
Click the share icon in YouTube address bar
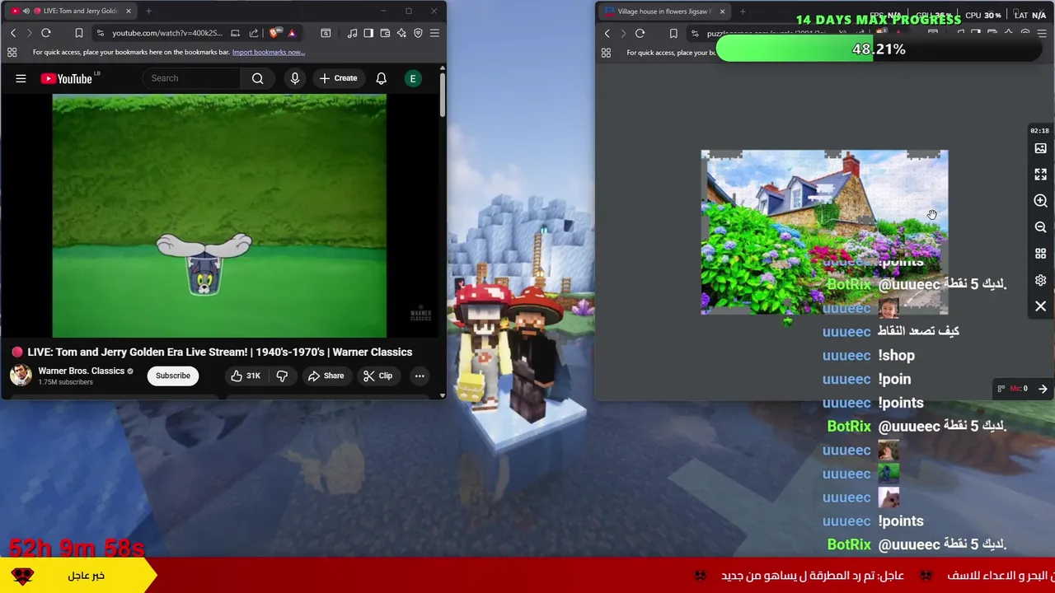[x=254, y=33]
